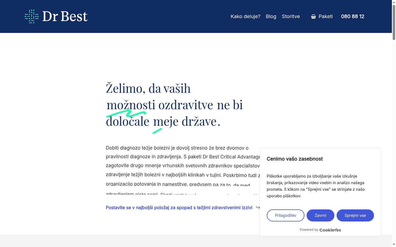
Task: Click the page's vertical scrollbar thumb
Action: pos(394,23)
